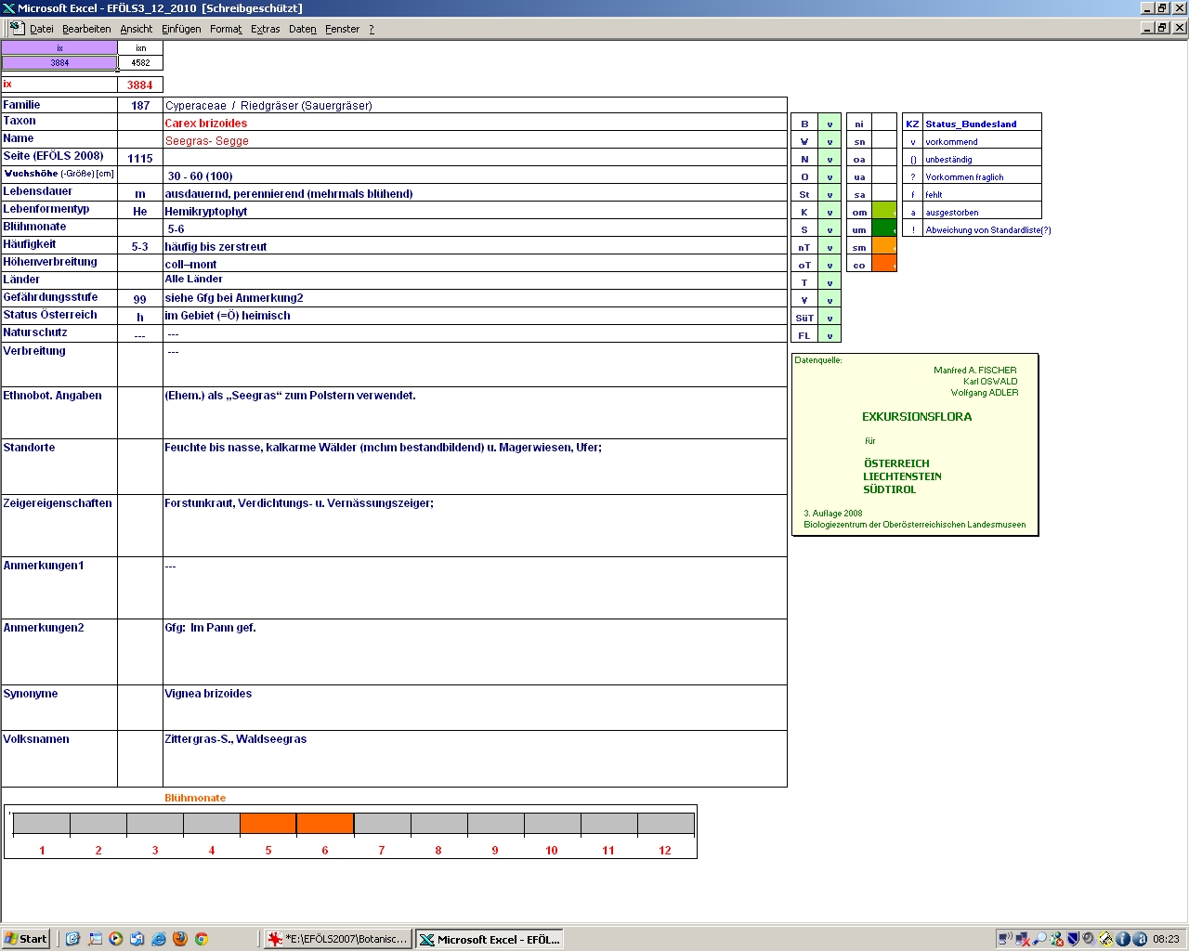Open the ? help menu
This screenshot has height=951, width=1189.
click(372, 29)
